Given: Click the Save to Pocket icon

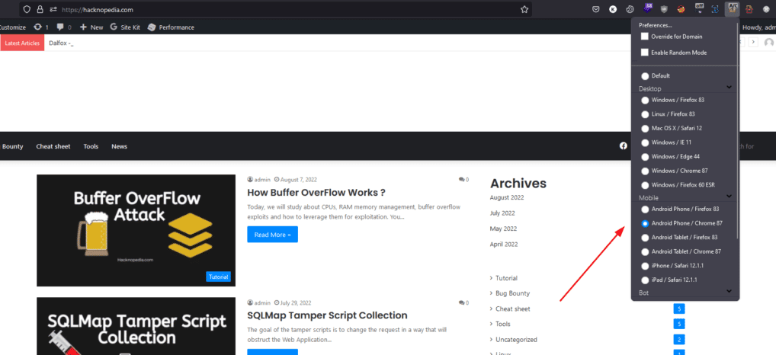Looking at the screenshot, I should tap(597, 9).
